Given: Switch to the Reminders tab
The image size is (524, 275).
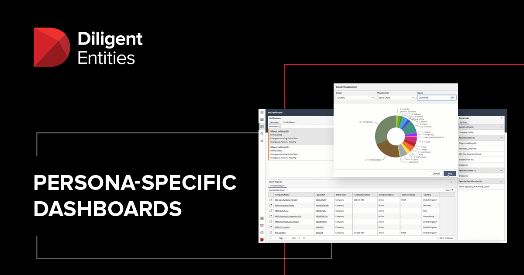Looking at the screenshot, I should point(275,122).
